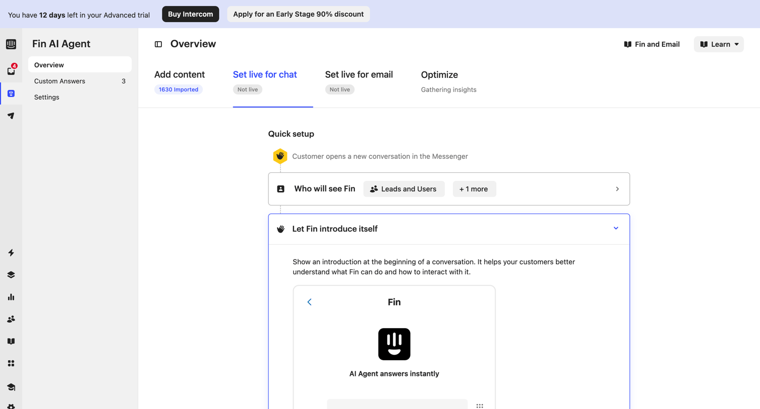Click the Custom Answers count 3
The image size is (760, 409).
pos(124,81)
